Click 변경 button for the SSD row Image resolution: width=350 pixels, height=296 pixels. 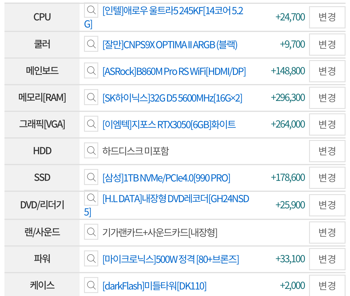coord(327,178)
